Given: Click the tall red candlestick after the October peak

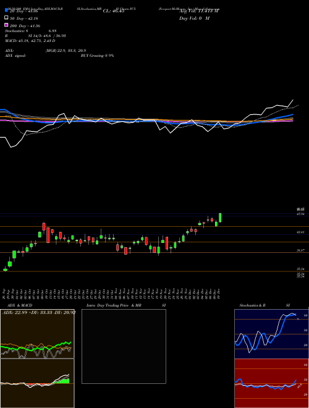Looking at the screenshot, I should coord(48,235).
